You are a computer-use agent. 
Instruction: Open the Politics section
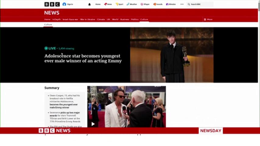coord(135,19)
